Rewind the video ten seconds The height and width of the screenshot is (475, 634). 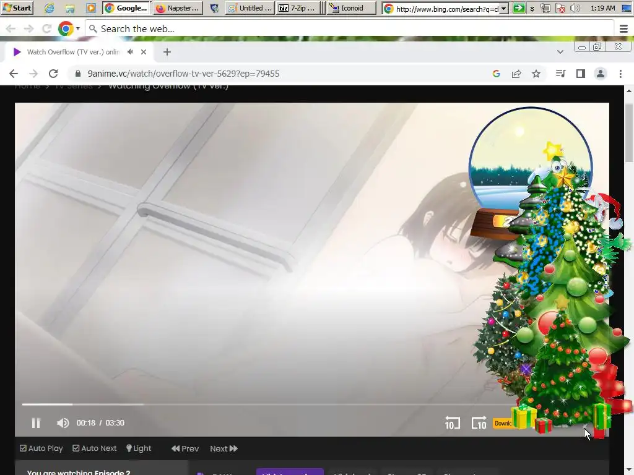click(x=452, y=423)
